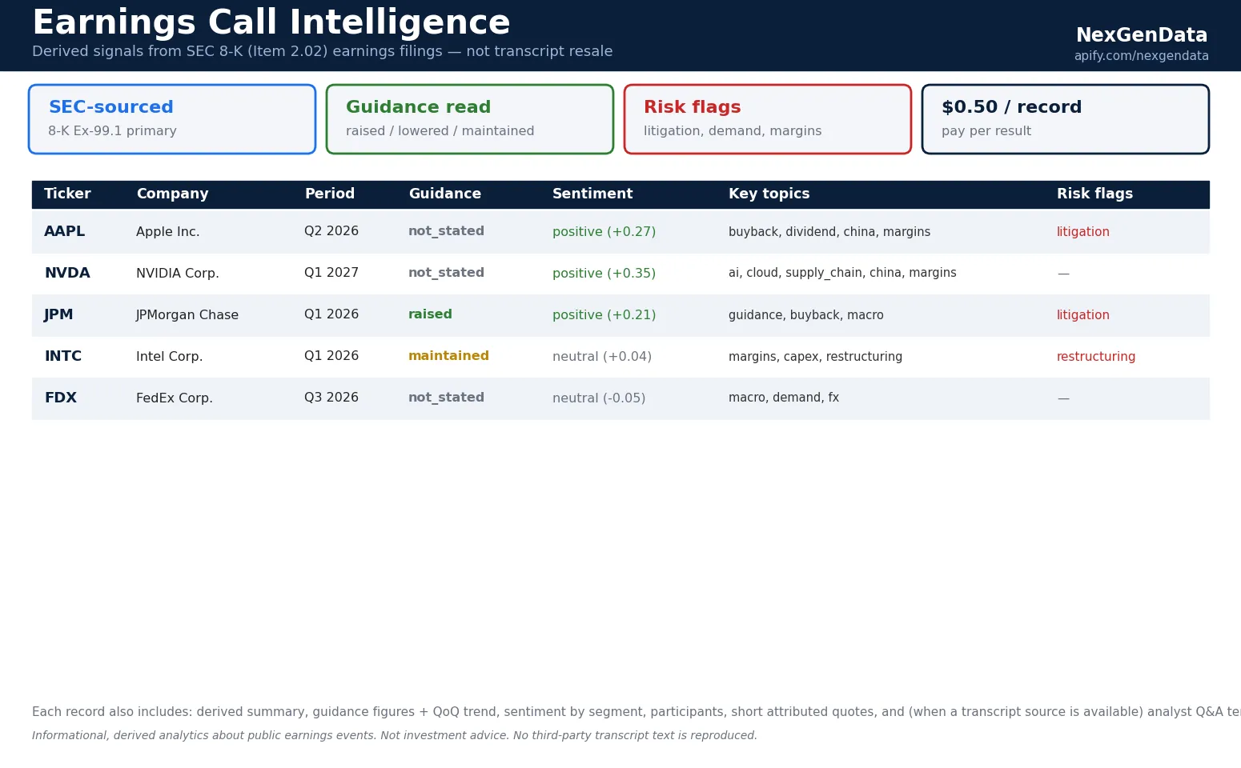
Task: Click the macro, demand, fx topics
Action: 784,398
